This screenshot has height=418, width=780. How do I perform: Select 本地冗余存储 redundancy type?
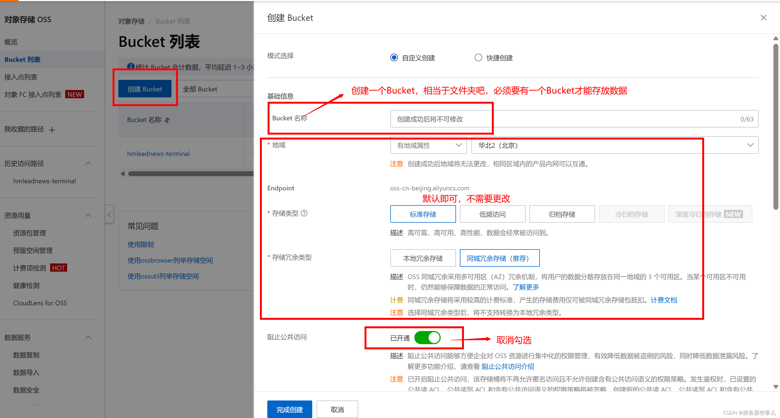pyautogui.click(x=423, y=258)
